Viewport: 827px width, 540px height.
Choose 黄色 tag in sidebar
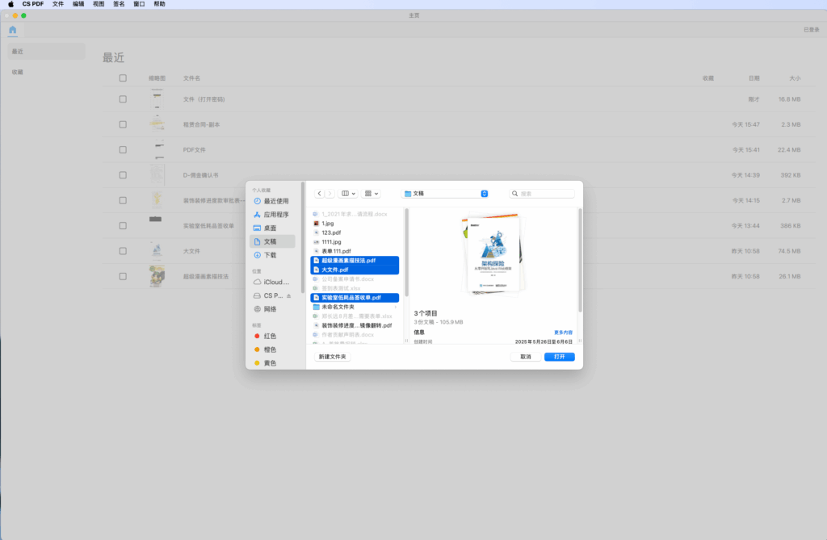click(x=271, y=362)
